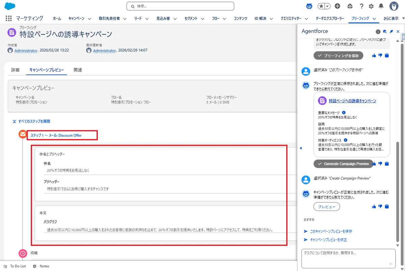
Task: Open the Setup gear menu
Action: tap(371, 6)
